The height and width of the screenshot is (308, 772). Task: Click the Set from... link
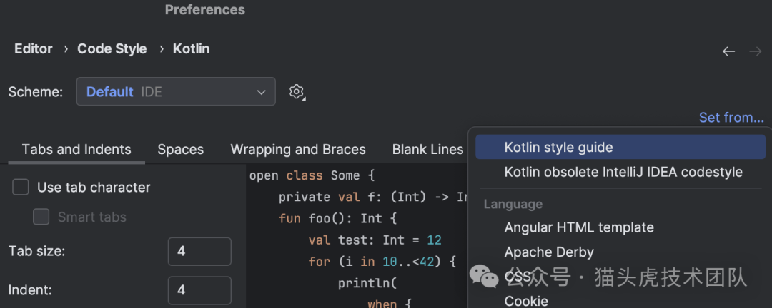[731, 118]
